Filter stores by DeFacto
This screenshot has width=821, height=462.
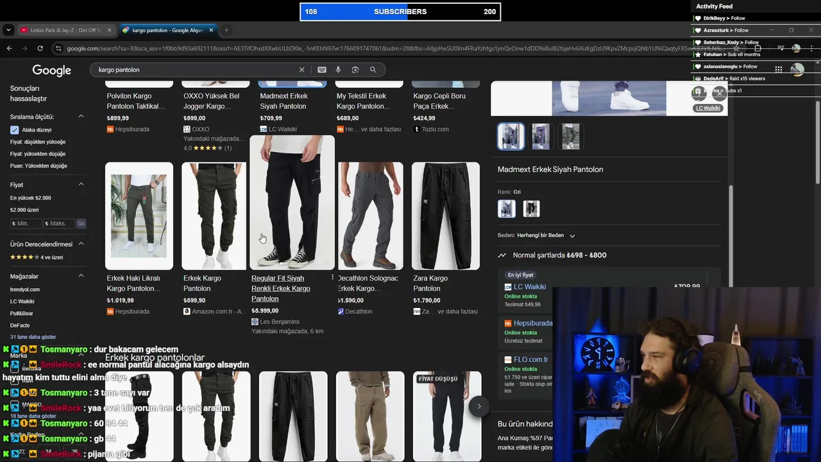click(x=20, y=325)
